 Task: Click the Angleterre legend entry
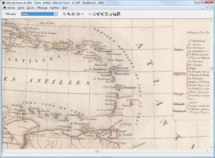(x=180, y=73)
